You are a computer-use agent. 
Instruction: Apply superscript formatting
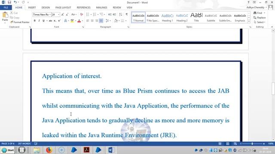pyautogui.click(x=59, y=21)
